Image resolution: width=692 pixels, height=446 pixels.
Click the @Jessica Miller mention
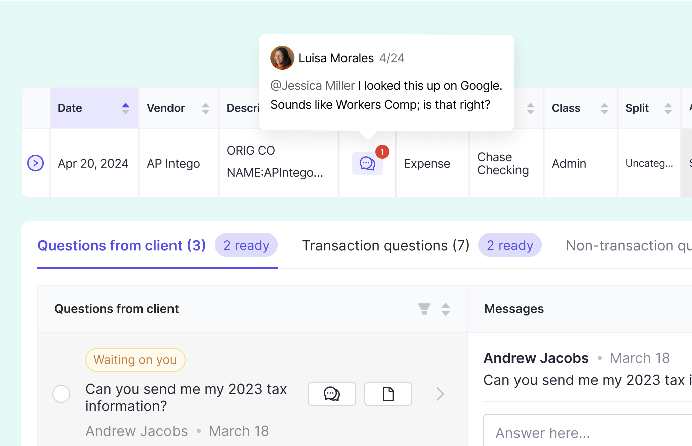click(x=312, y=86)
